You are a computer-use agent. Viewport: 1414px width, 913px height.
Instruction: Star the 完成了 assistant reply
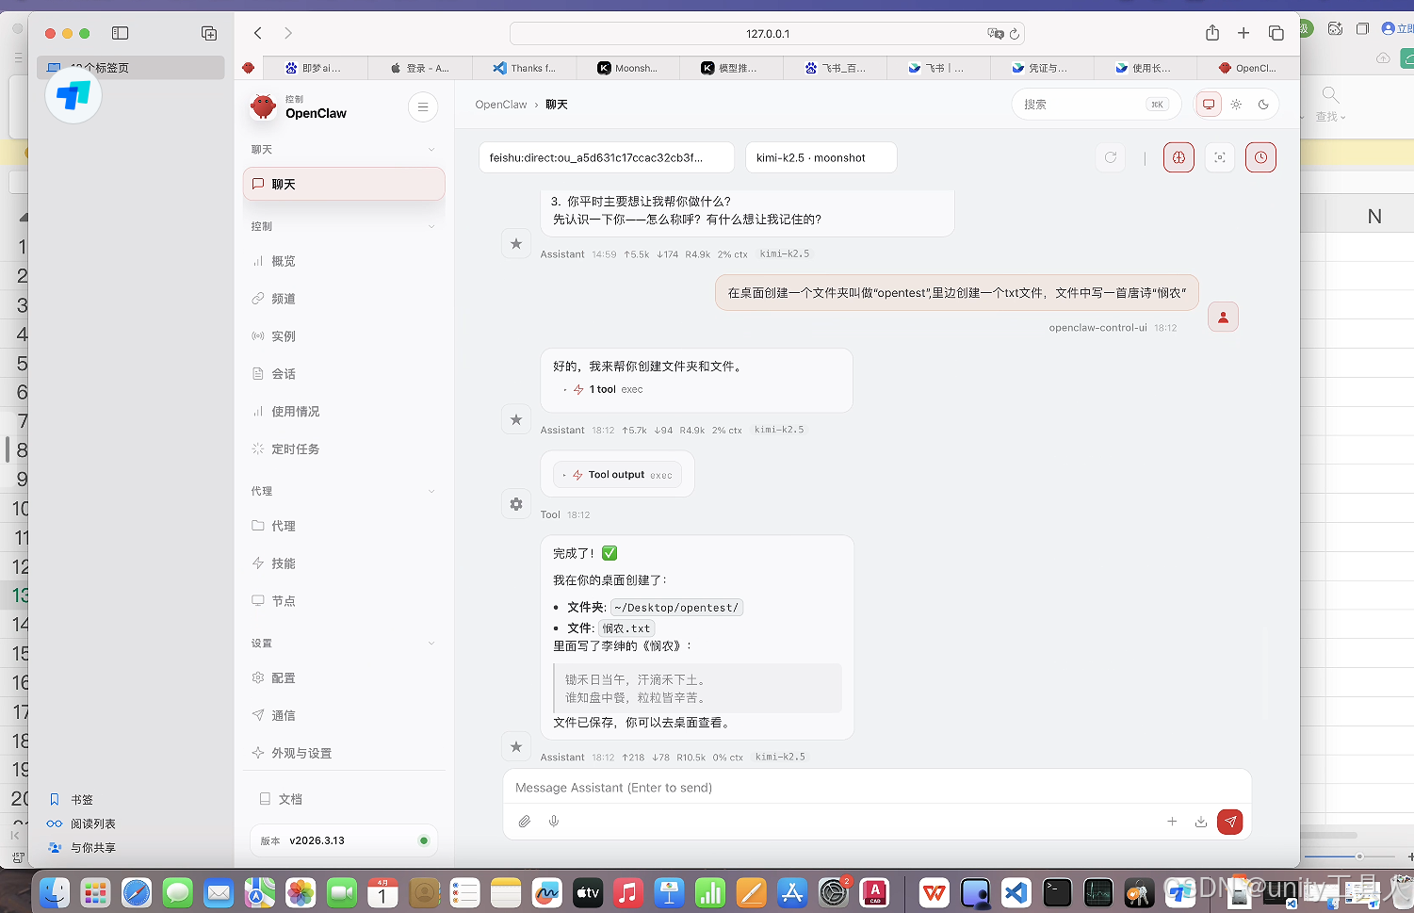[x=516, y=746]
